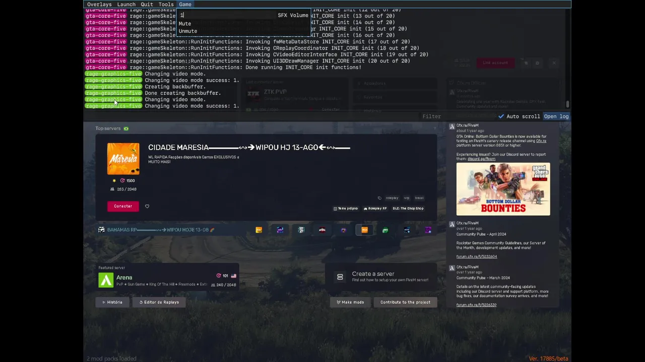The height and width of the screenshot is (362, 645).
Task: Click the Make mods button
Action: (x=350, y=302)
